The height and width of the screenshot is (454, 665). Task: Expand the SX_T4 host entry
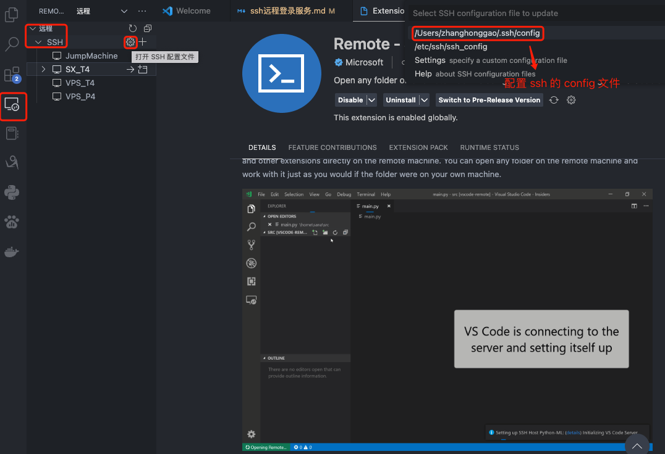coord(44,68)
